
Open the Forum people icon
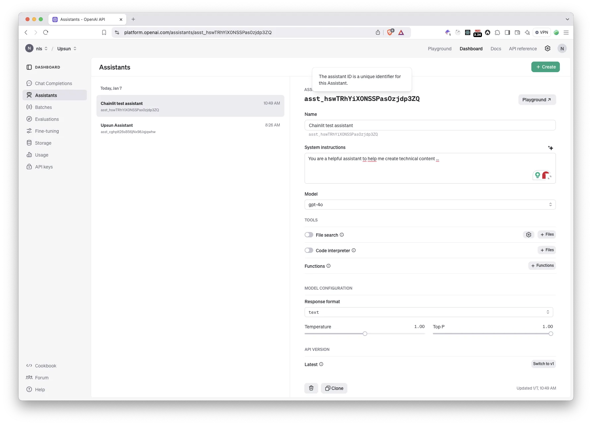[29, 378]
